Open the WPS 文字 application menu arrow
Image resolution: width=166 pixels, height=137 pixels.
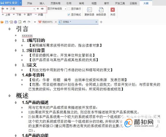point(20,3)
